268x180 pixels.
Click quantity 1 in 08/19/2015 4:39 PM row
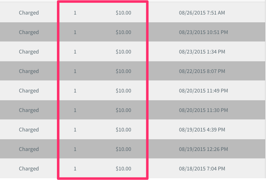75,130
